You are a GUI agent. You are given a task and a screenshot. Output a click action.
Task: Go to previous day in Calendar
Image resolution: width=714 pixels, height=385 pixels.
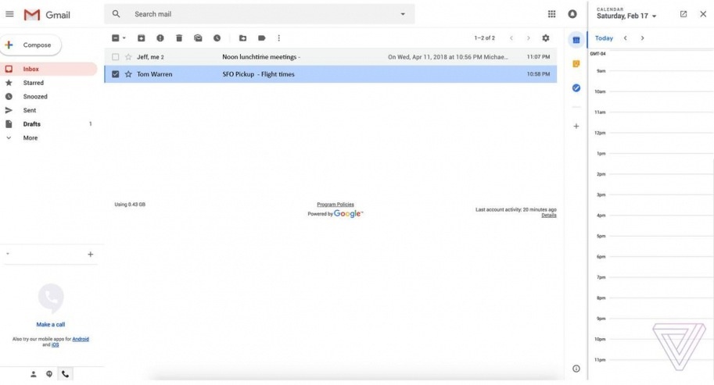click(625, 38)
